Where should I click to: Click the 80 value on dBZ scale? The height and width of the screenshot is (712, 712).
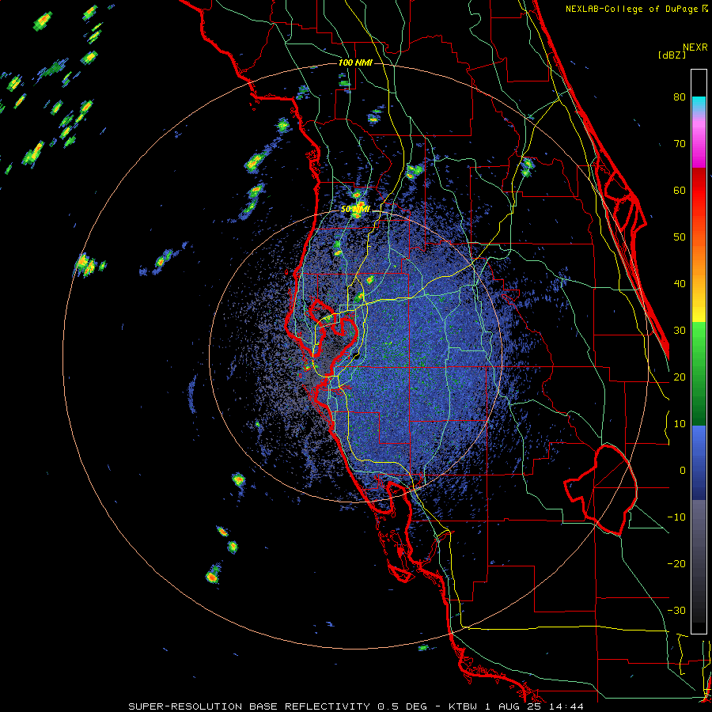click(x=680, y=97)
